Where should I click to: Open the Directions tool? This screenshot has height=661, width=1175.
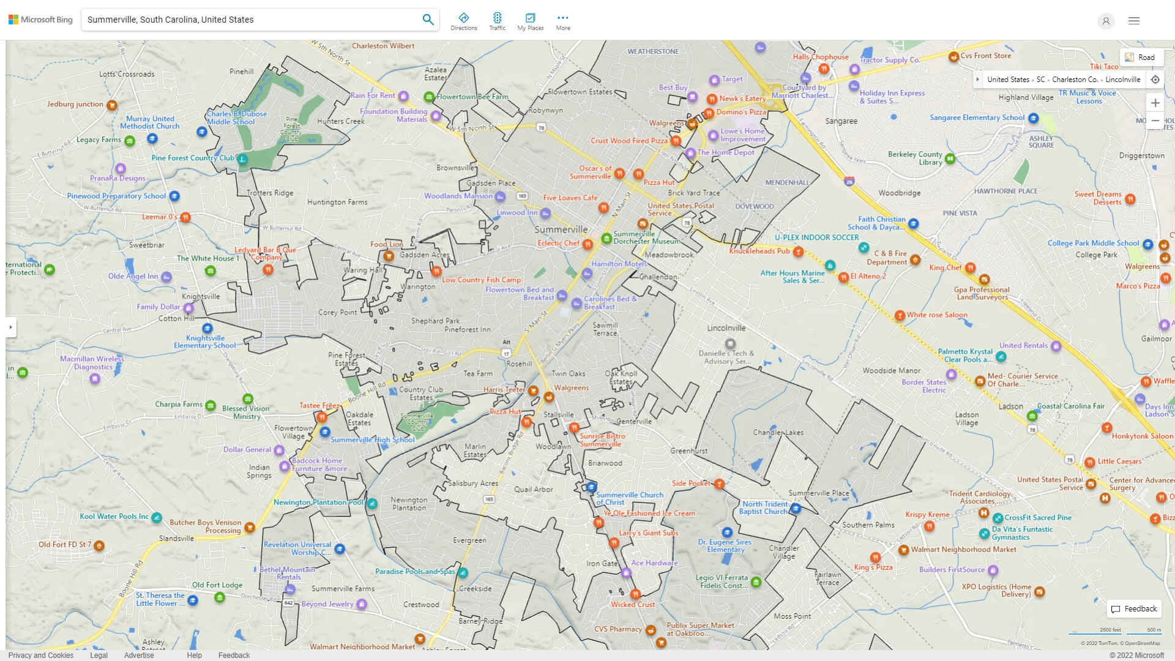point(463,21)
